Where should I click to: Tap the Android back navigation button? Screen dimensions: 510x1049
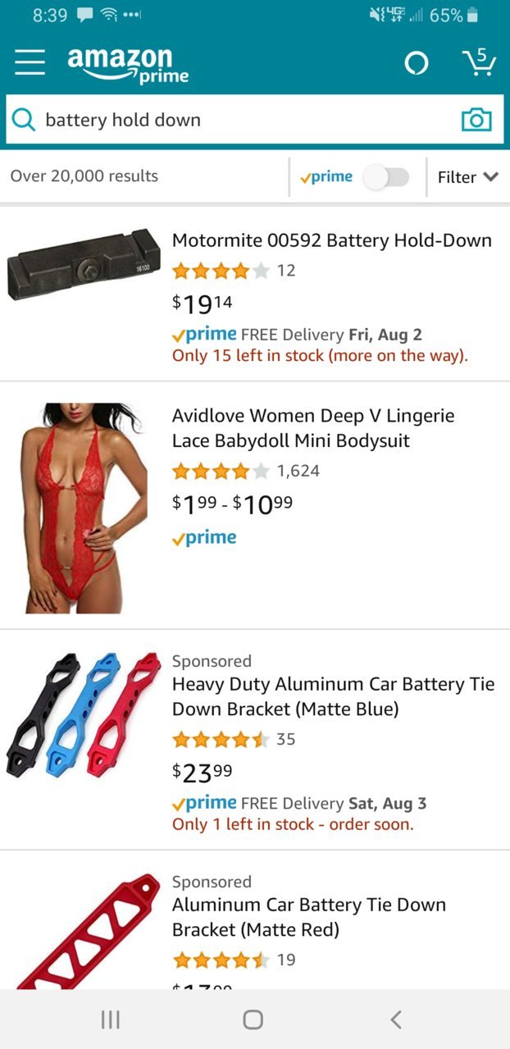[396, 1019]
